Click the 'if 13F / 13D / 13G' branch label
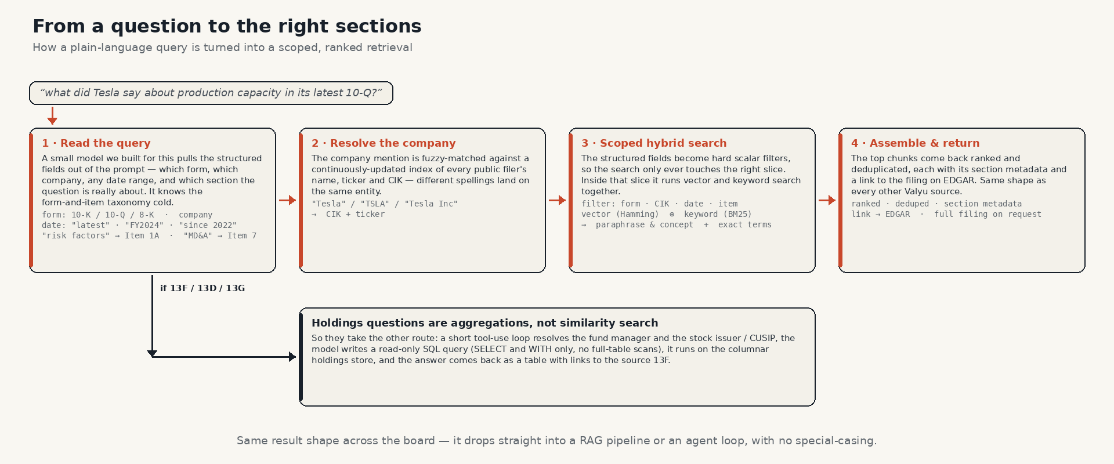 (202, 288)
